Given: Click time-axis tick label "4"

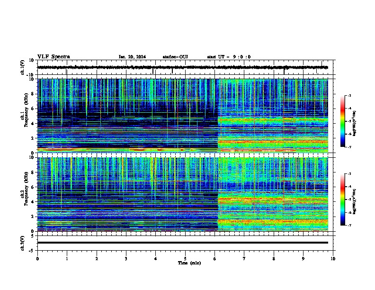Looking at the screenshot, I should click(155, 259).
